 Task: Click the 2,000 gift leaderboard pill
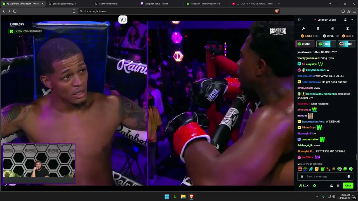click(305, 44)
